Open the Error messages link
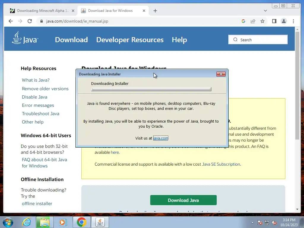The image size is (304, 228). point(38,105)
